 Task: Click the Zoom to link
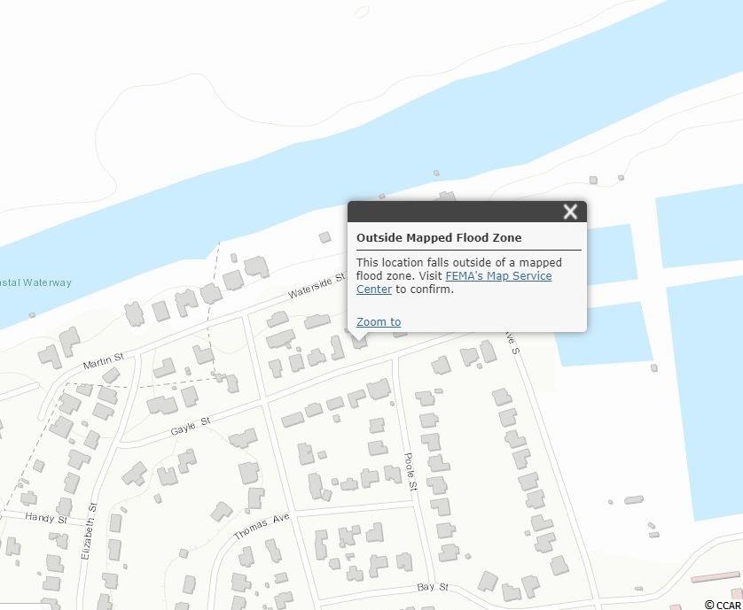coord(379,322)
